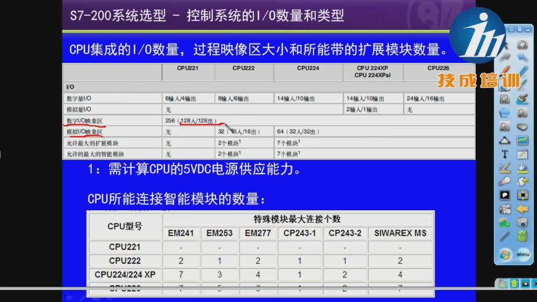
Task: Click the EM277 column header
Action: pyautogui.click(x=258, y=233)
